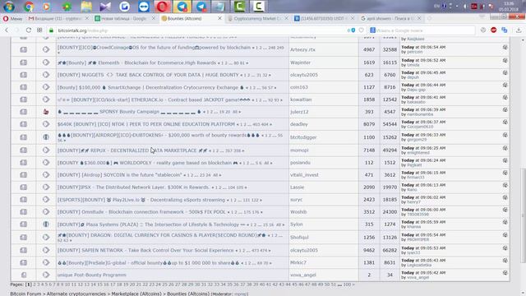View author profile vitalii_invest
The width and height of the screenshot is (526, 296).
click(x=304, y=175)
